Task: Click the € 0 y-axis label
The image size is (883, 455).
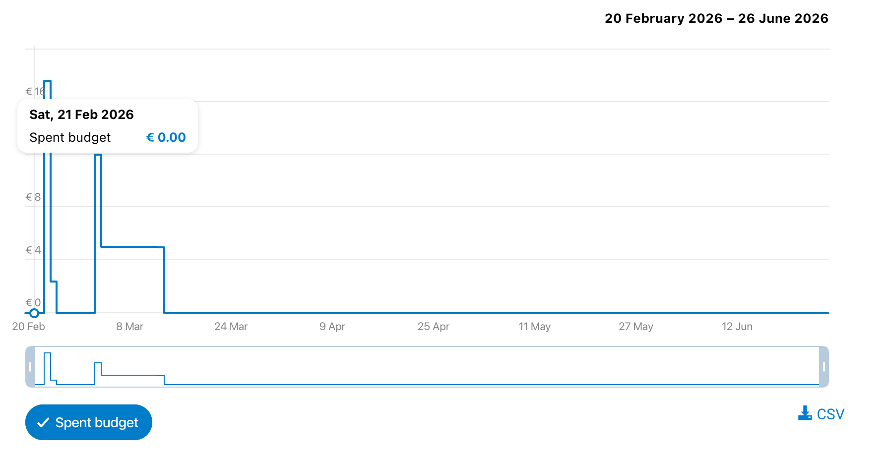Action: point(33,303)
